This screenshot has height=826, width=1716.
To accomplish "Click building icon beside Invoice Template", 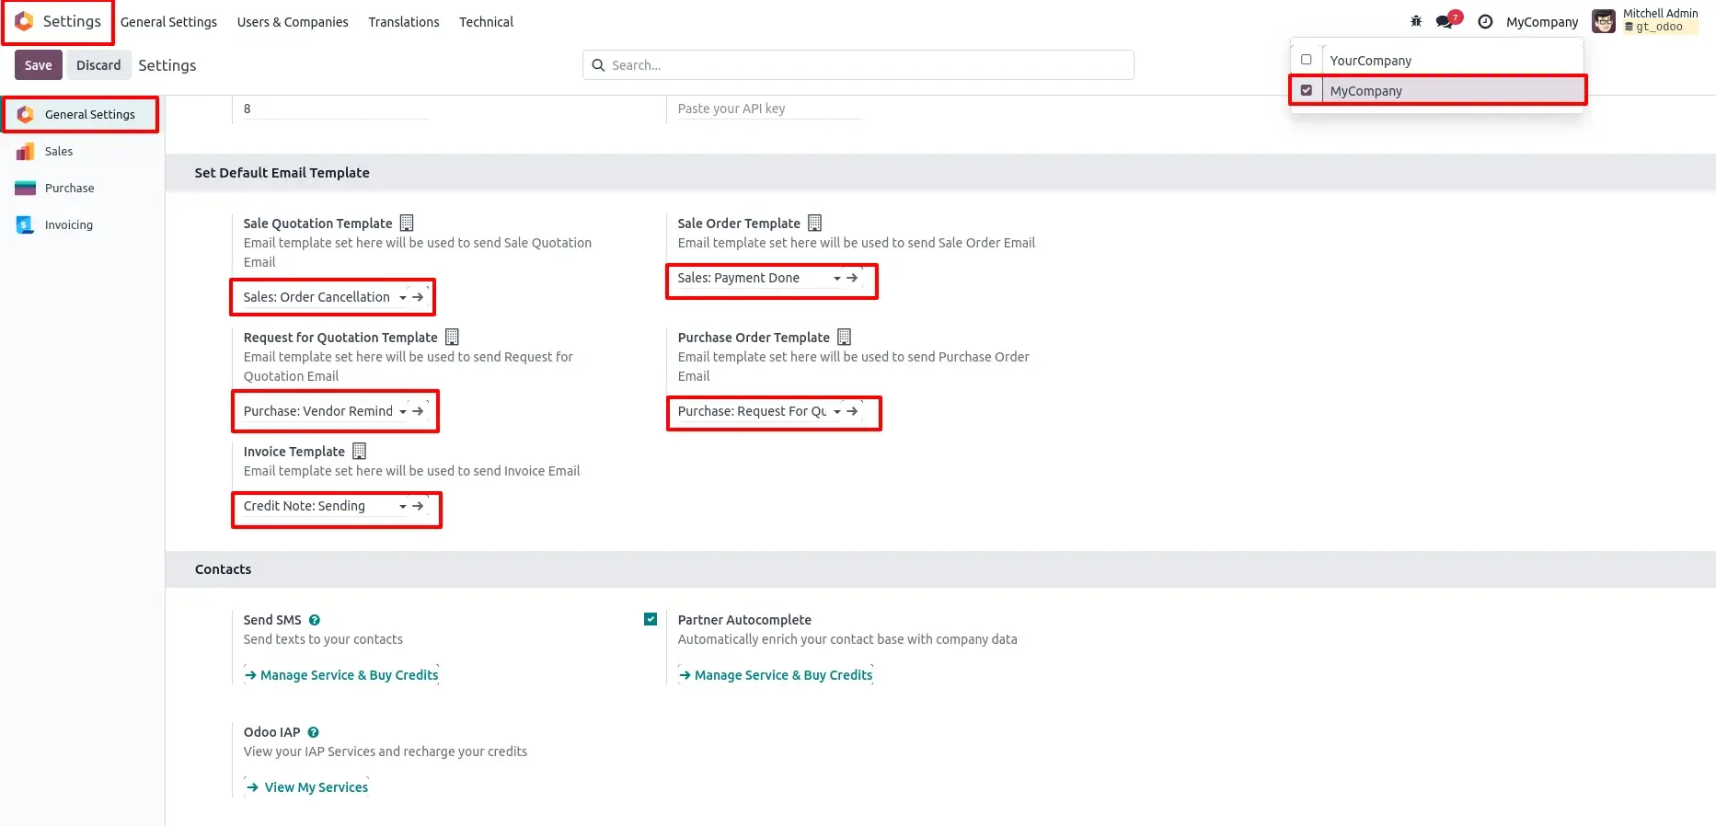I will pyautogui.click(x=360, y=451).
